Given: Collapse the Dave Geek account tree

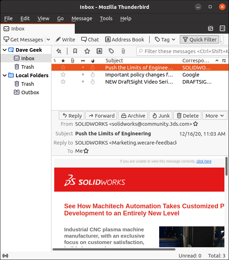Looking at the screenshot, I should [x=4, y=50].
